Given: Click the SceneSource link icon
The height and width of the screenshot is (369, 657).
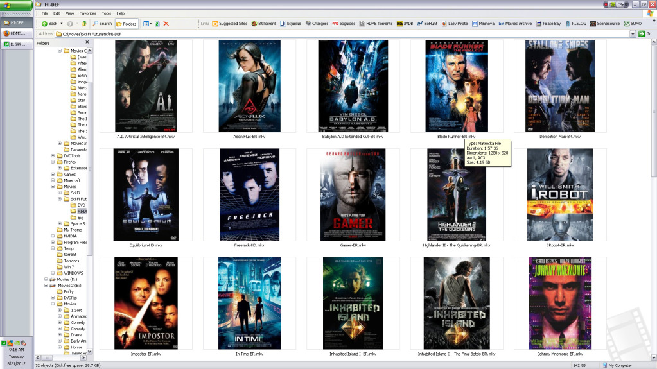Looking at the screenshot, I should tap(593, 24).
